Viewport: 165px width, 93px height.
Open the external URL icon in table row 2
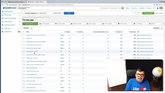point(138,38)
